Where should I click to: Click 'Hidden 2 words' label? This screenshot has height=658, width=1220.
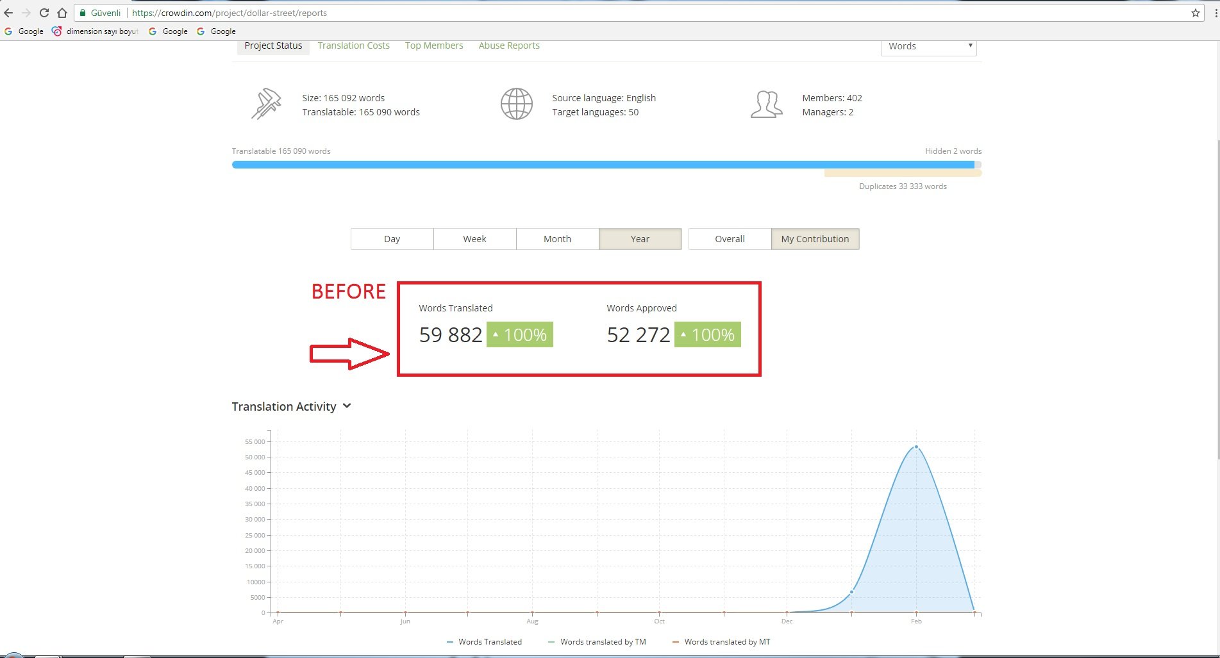click(953, 151)
